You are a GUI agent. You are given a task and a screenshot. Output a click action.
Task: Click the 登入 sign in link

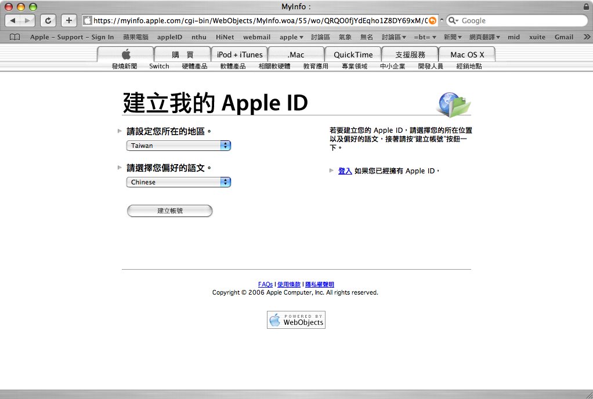click(345, 171)
